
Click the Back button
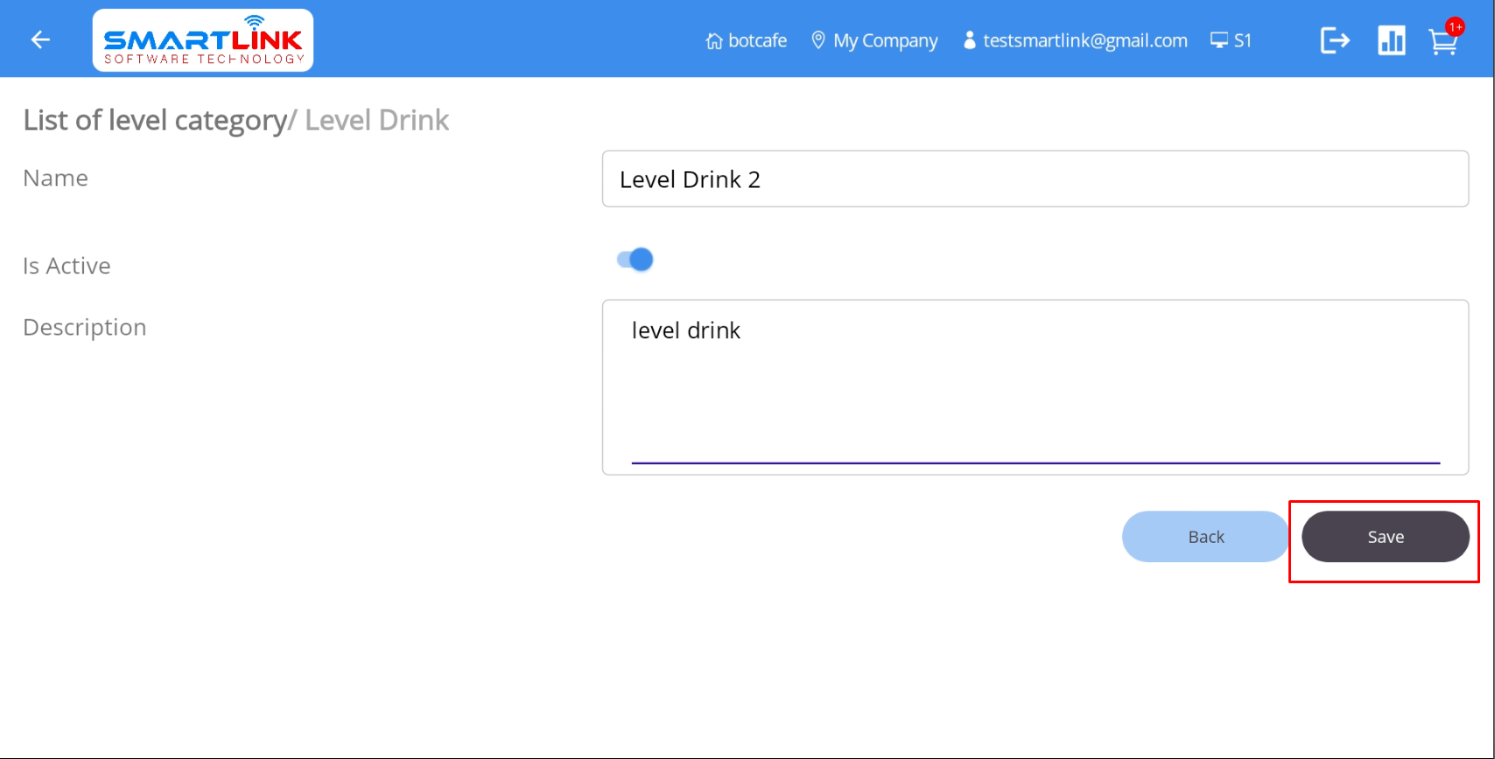pyautogui.click(x=1205, y=537)
